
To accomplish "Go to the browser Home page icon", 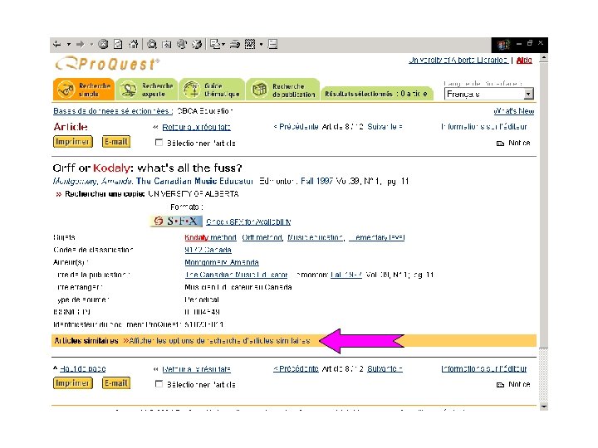I will [x=133, y=45].
